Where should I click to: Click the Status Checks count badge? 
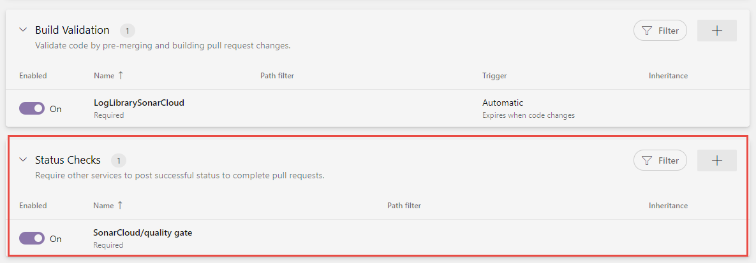(118, 160)
